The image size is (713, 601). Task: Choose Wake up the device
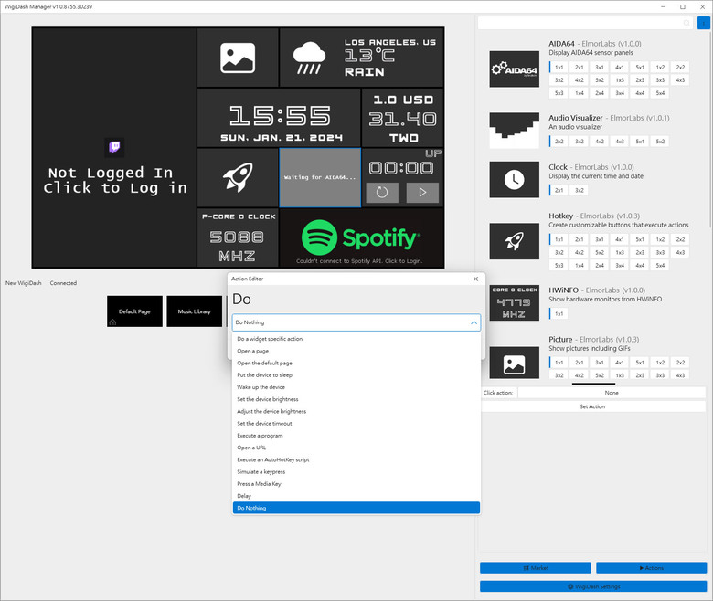[356, 387]
